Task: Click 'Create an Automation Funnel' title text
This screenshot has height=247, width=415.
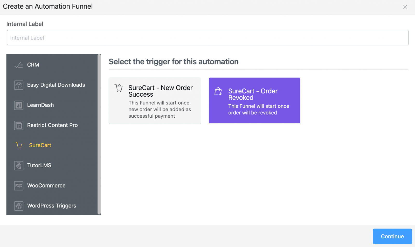Action: pos(48,6)
